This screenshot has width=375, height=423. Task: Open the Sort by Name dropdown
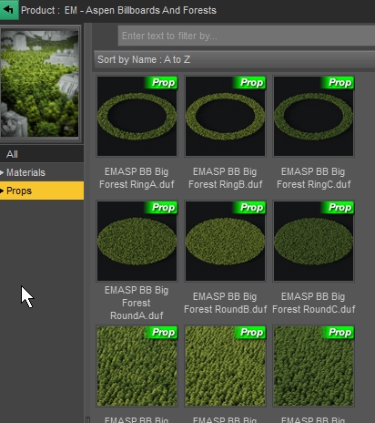tap(235, 59)
